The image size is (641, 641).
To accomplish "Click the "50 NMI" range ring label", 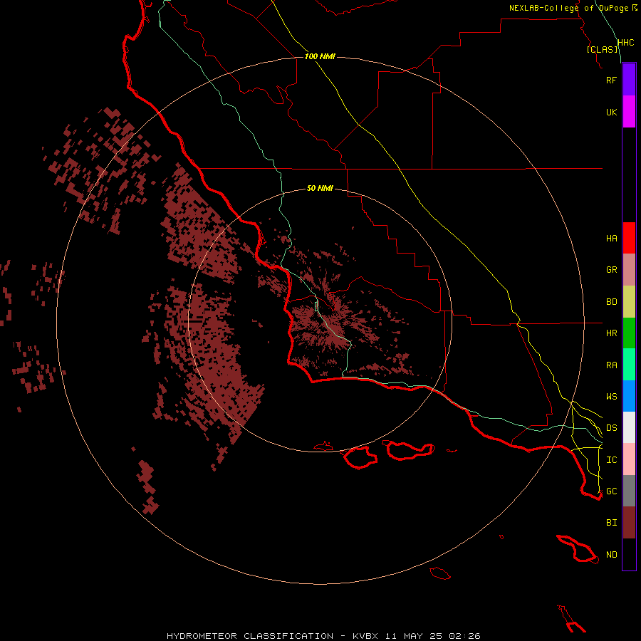I will pyautogui.click(x=320, y=188).
